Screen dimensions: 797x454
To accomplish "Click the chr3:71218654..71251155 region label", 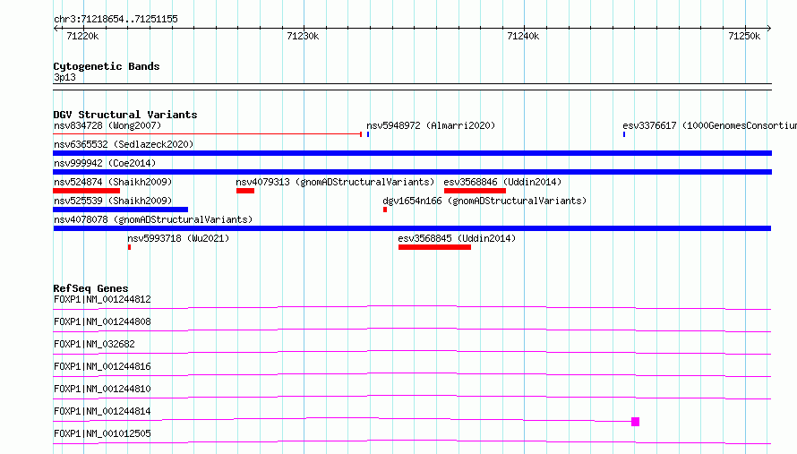I will [x=116, y=20].
